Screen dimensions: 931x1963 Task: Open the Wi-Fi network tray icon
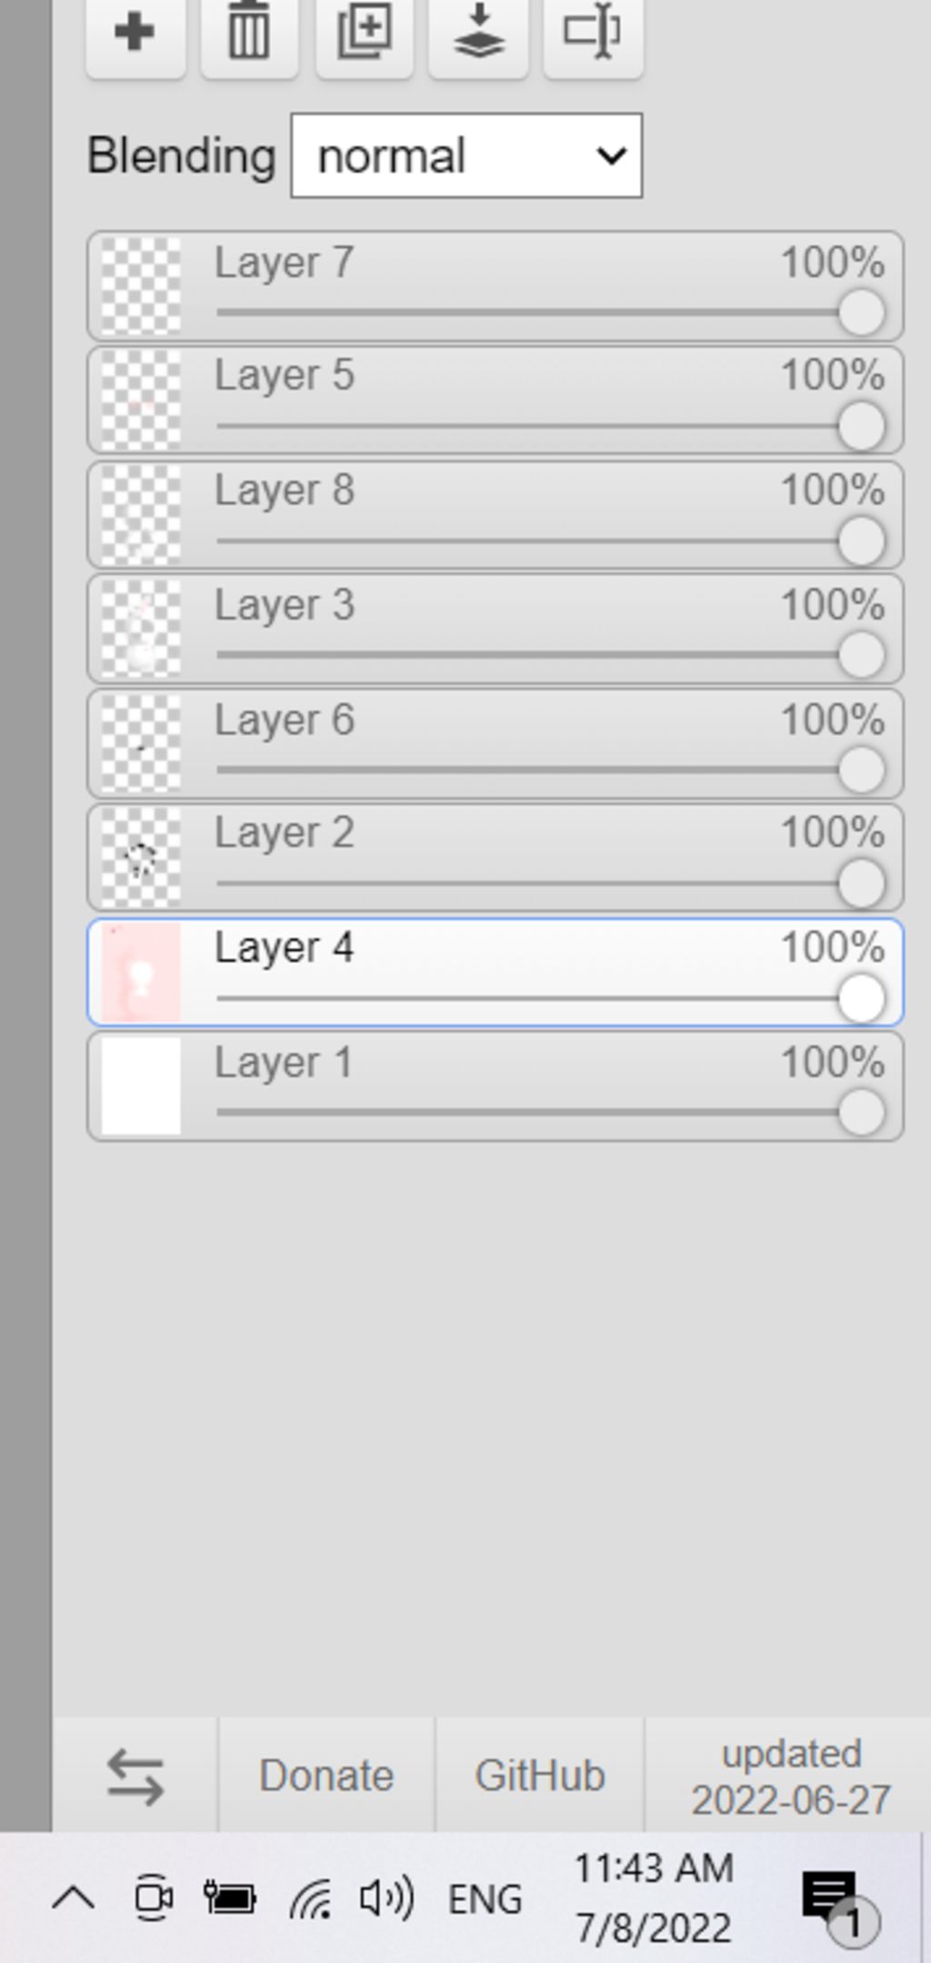pyautogui.click(x=310, y=1898)
